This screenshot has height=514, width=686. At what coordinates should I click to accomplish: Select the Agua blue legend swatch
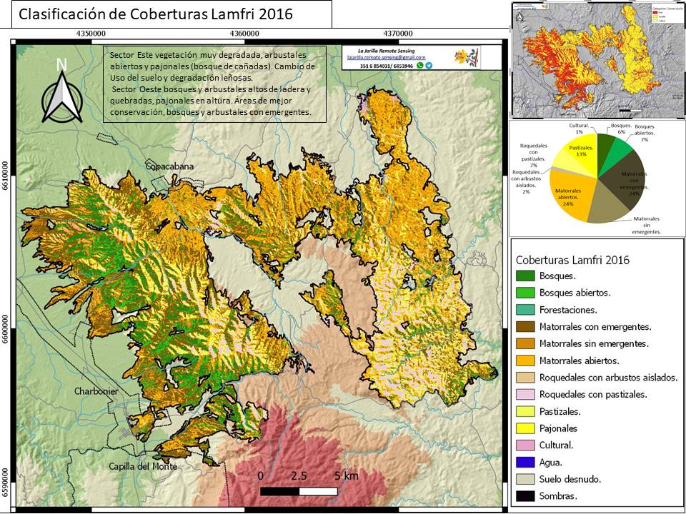(x=525, y=462)
